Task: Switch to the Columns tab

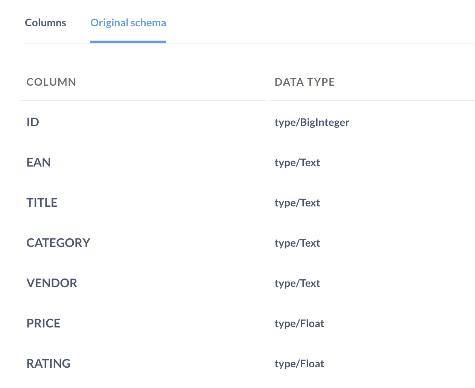Action: 46,23
